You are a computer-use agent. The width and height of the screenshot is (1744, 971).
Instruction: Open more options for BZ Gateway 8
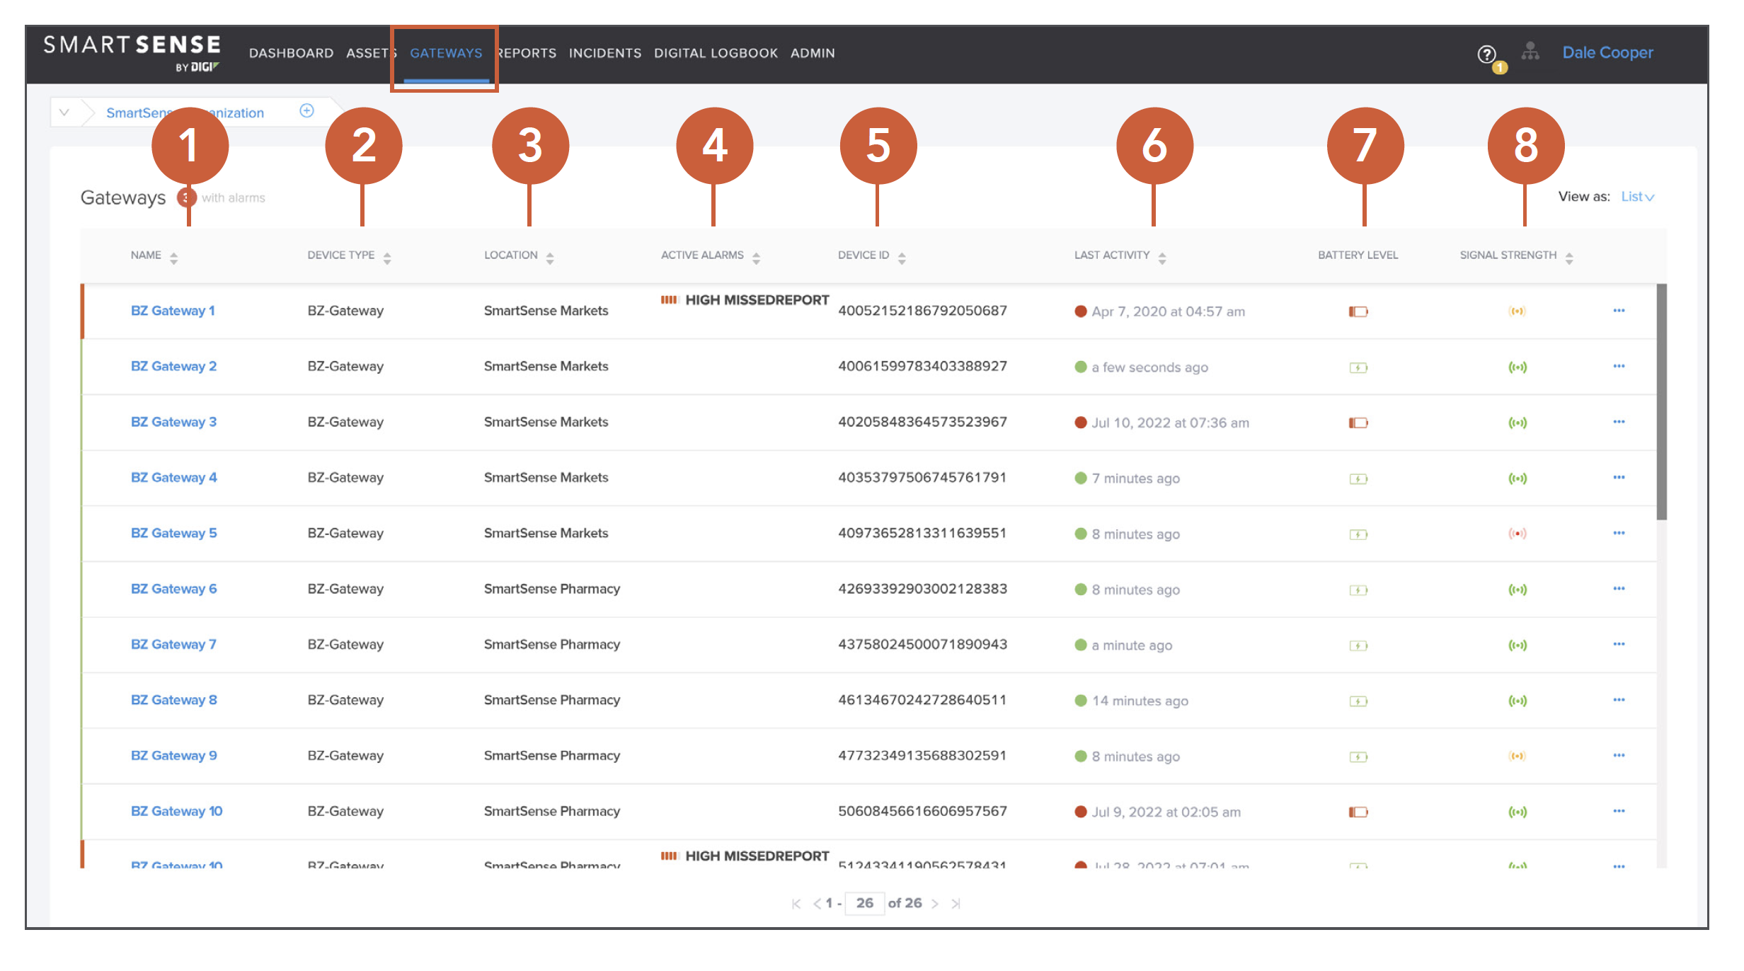(1619, 700)
